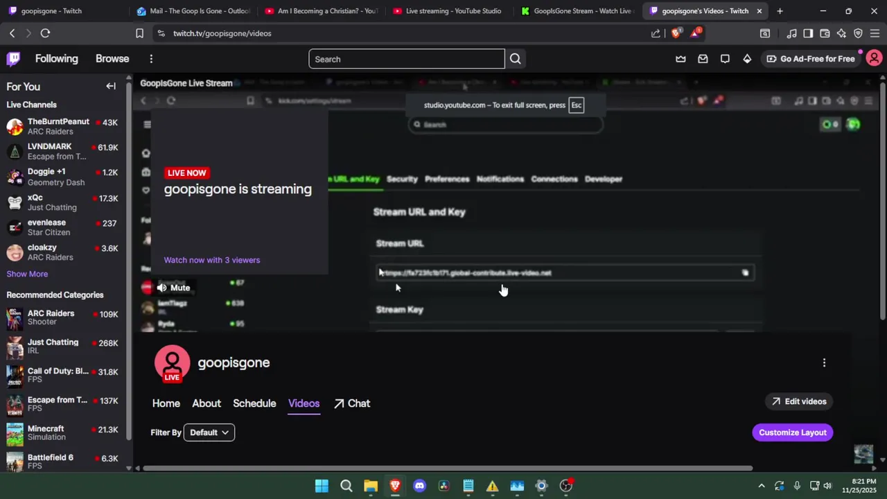Bookmark this page in address bar
The width and height of the screenshot is (887, 499).
coord(139,33)
